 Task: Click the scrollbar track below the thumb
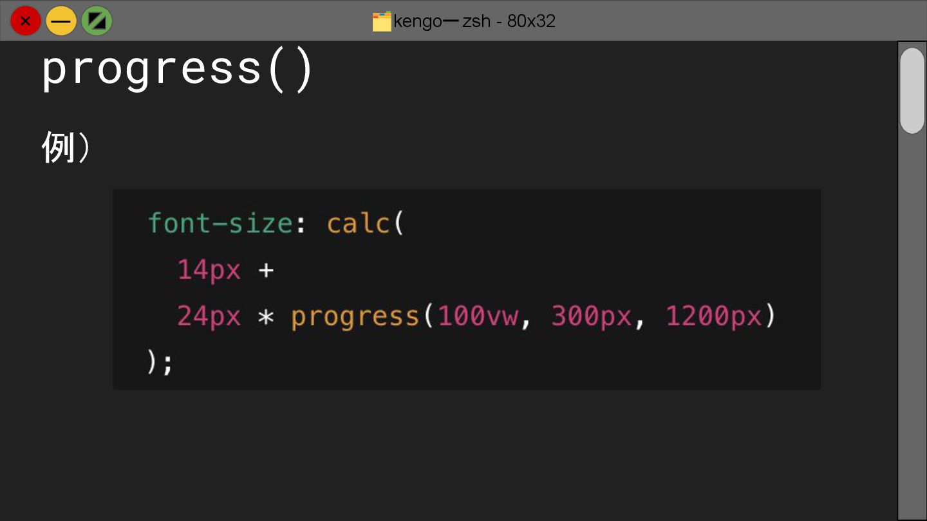click(x=912, y=322)
